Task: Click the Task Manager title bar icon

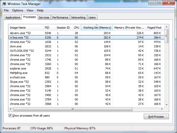Action: [x=4, y=4]
